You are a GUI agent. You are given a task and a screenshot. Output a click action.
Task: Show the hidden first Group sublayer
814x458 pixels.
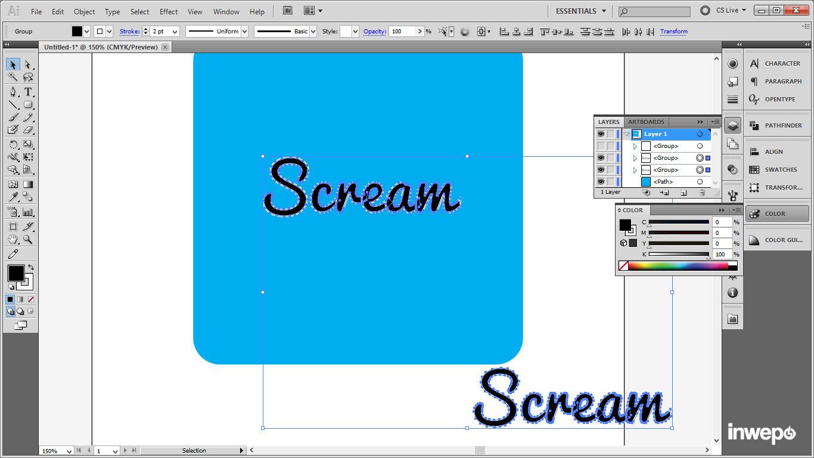(601, 146)
